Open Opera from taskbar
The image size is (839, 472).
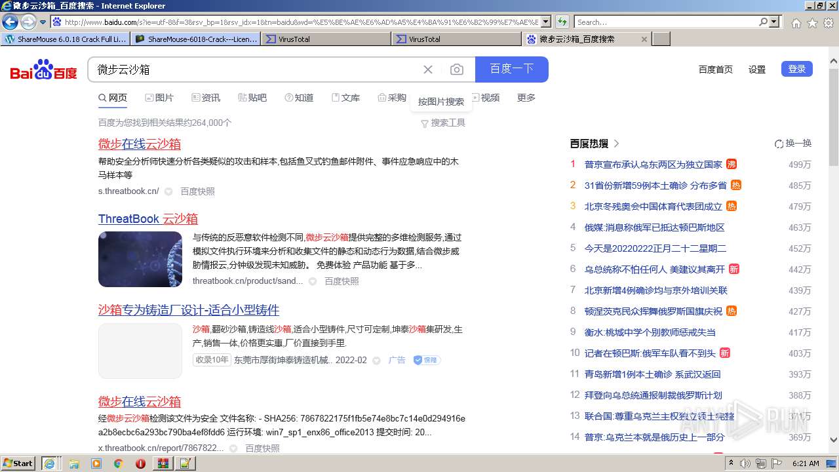[140, 463]
